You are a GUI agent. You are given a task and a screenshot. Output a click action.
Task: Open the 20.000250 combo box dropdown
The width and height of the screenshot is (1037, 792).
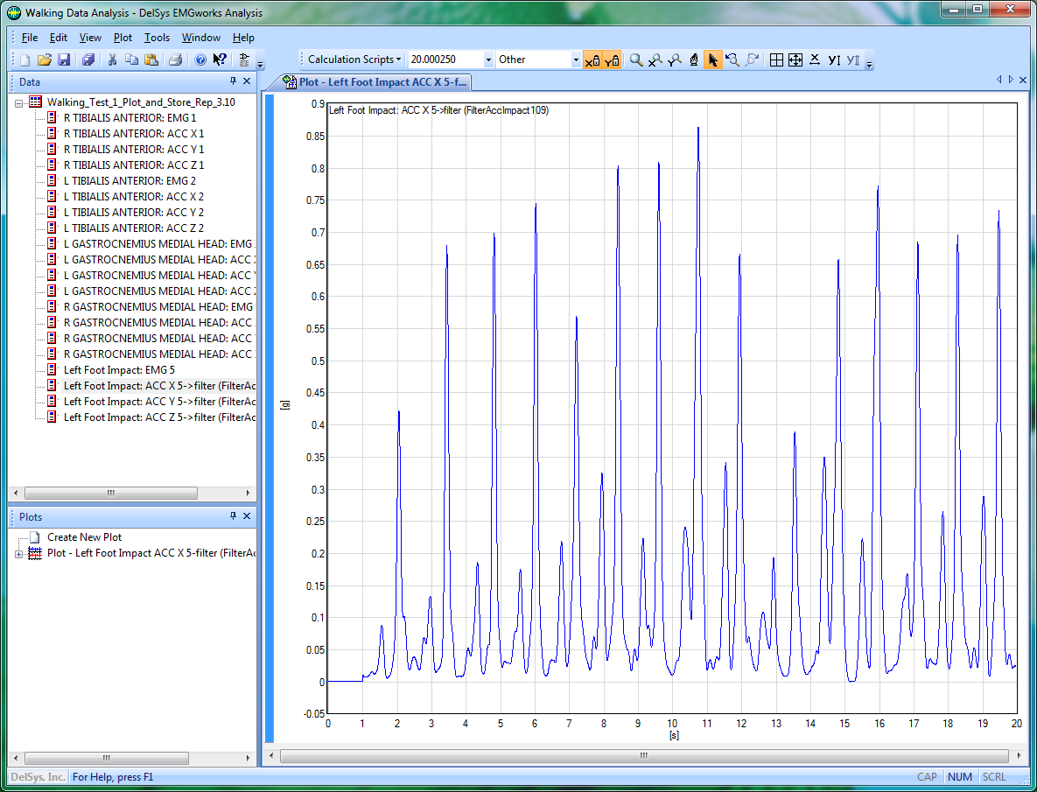point(488,60)
